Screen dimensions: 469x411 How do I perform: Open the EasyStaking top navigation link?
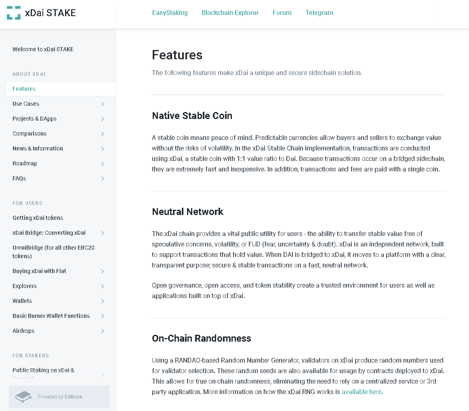[170, 13]
